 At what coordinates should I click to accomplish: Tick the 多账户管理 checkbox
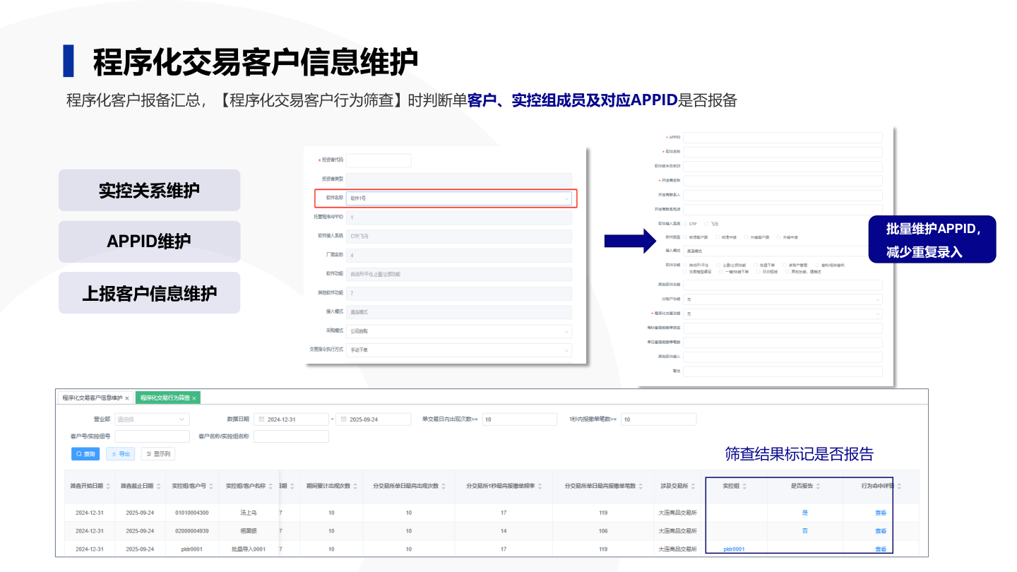(784, 266)
